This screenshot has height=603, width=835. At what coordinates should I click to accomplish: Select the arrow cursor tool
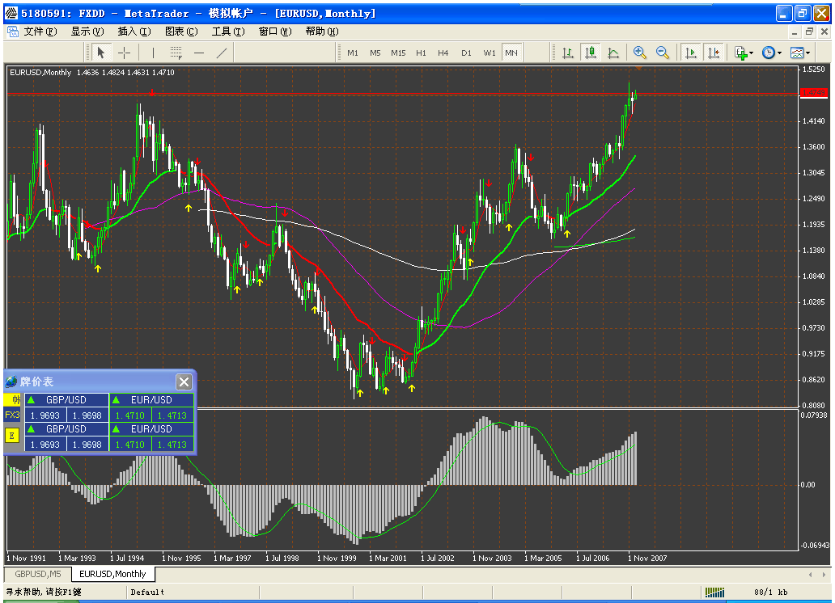[100, 53]
